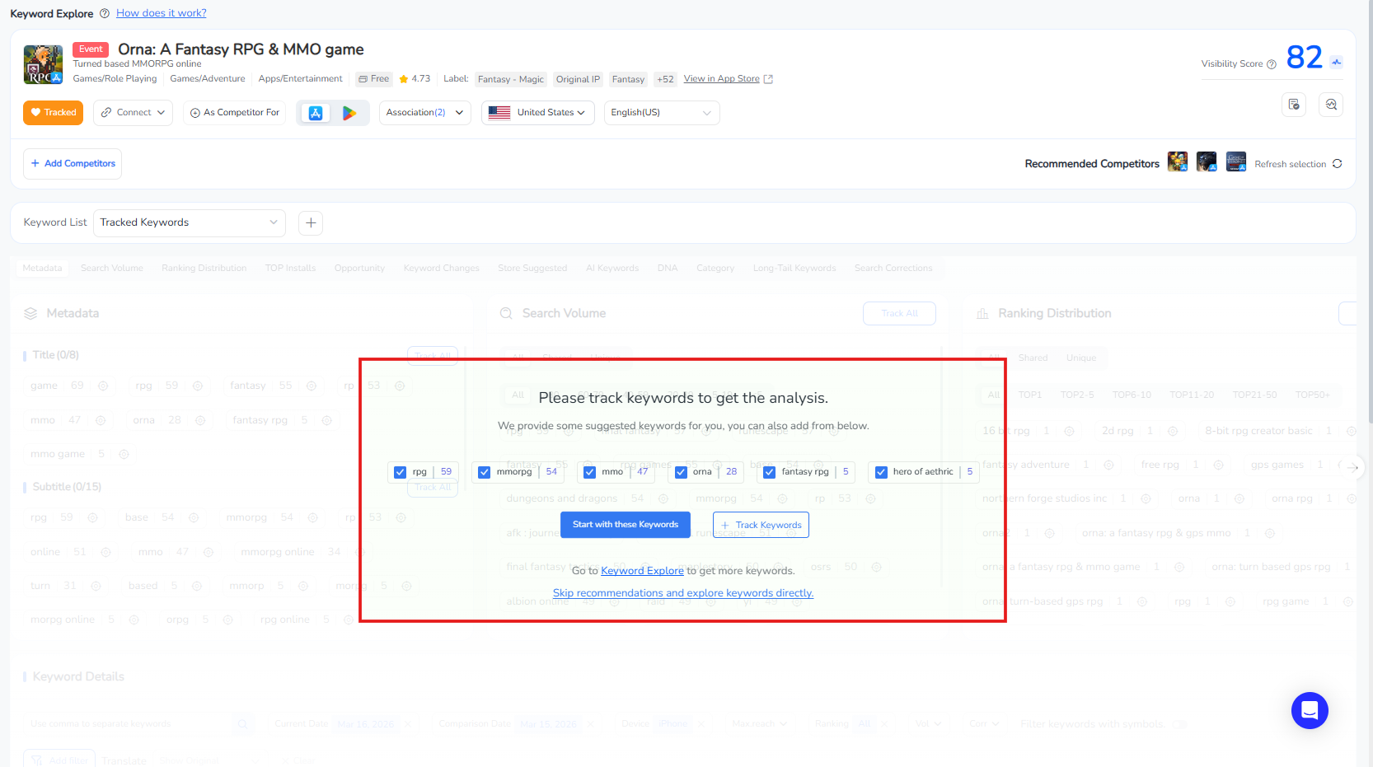
Task: Open the chat support bubble
Action: tap(1309, 710)
